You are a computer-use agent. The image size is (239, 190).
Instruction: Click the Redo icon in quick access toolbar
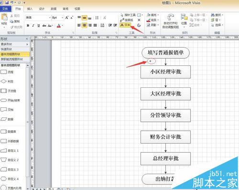click(x=19, y=2)
